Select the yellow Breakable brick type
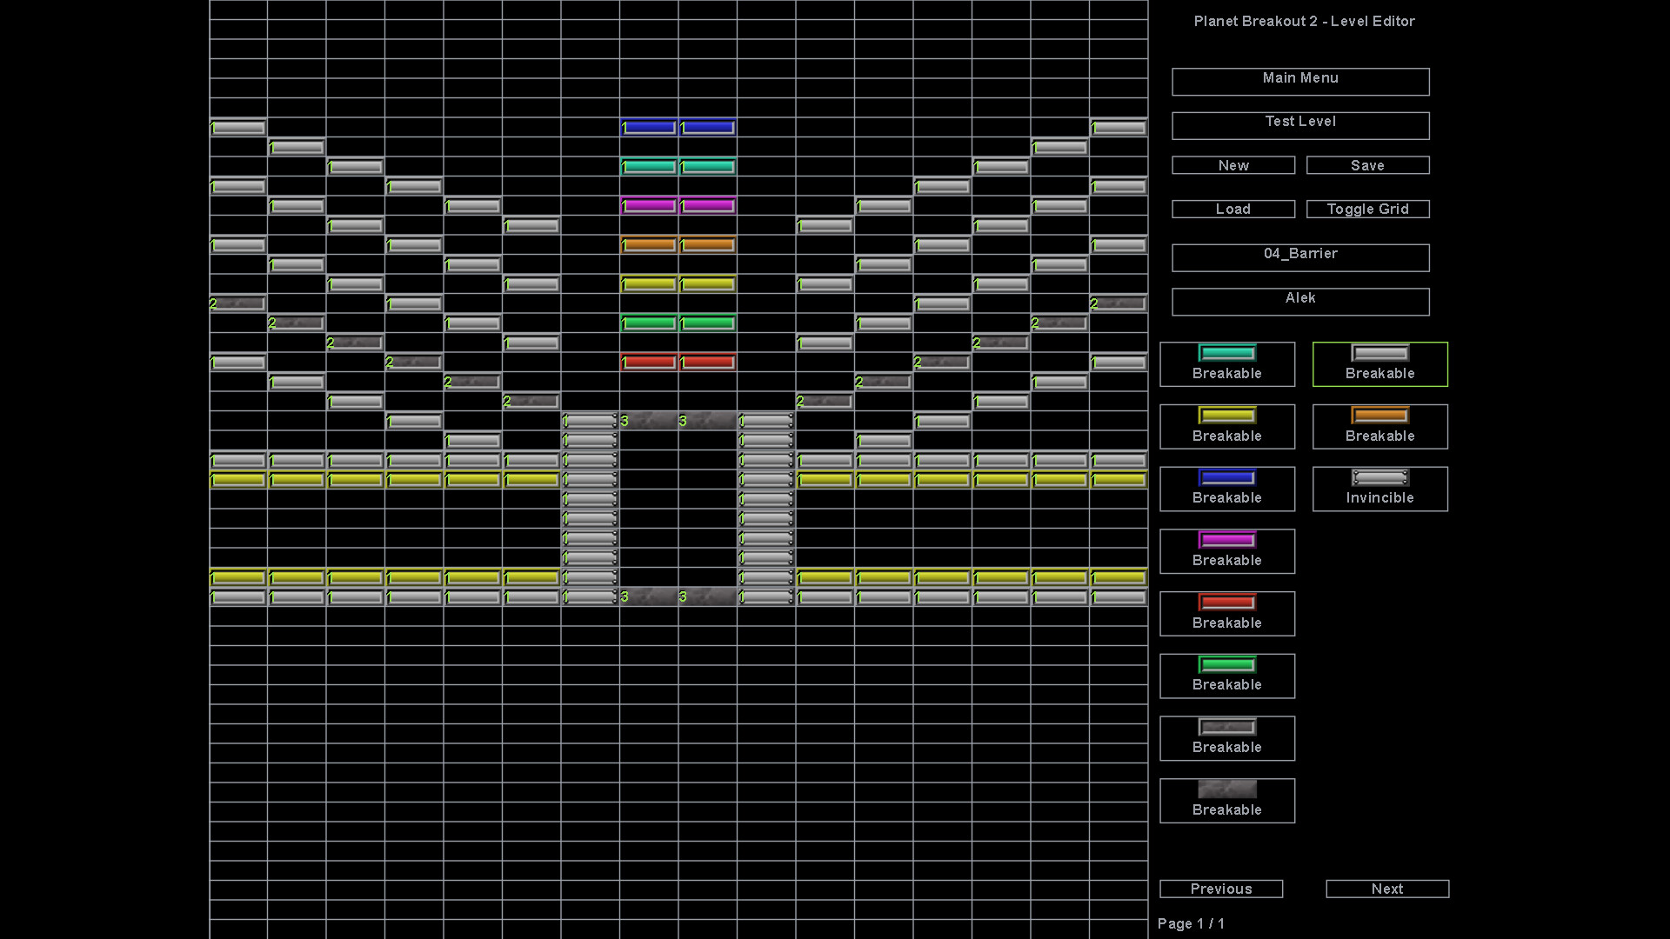The image size is (1670, 939). [1226, 426]
